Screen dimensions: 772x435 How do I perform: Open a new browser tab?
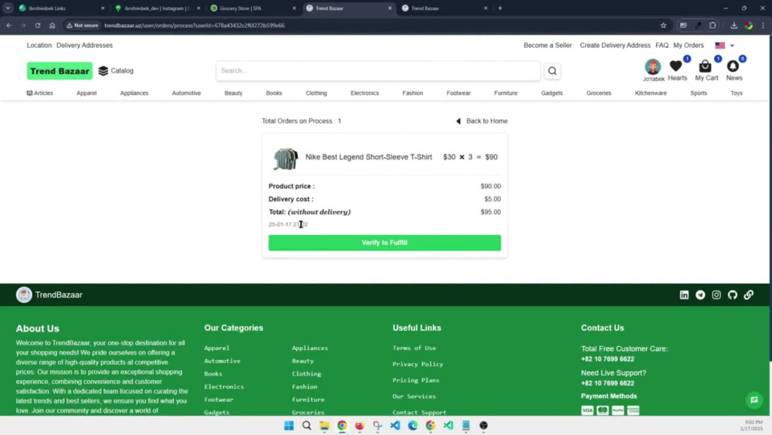tap(499, 8)
